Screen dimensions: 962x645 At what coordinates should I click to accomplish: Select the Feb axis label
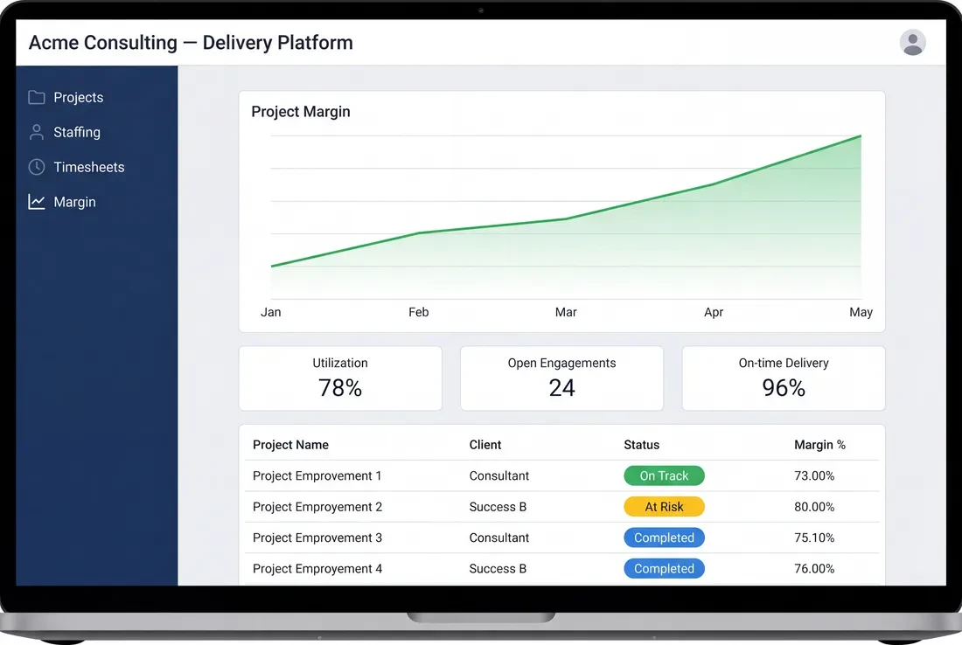(418, 312)
